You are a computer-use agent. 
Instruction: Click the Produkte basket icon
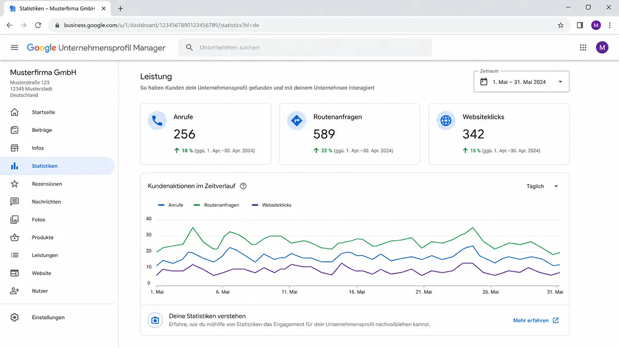tap(14, 238)
